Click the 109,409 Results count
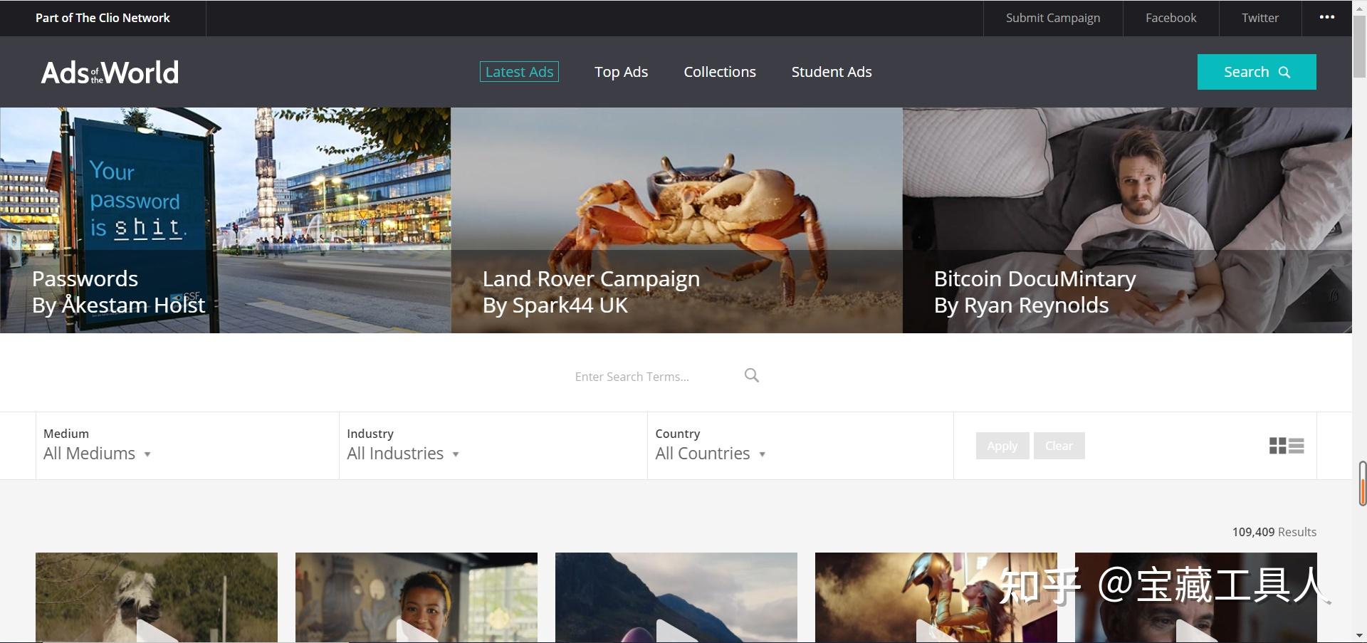1367x643 pixels. pyautogui.click(x=1274, y=532)
